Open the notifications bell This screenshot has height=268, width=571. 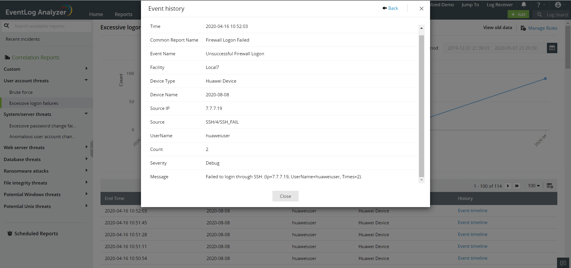[x=524, y=4]
